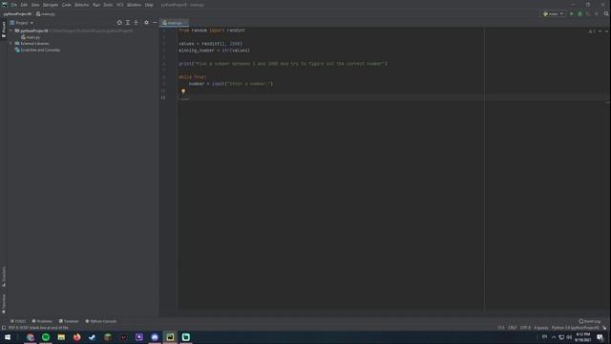Open the Run menu
611x344 pixels.
[96, 5]
